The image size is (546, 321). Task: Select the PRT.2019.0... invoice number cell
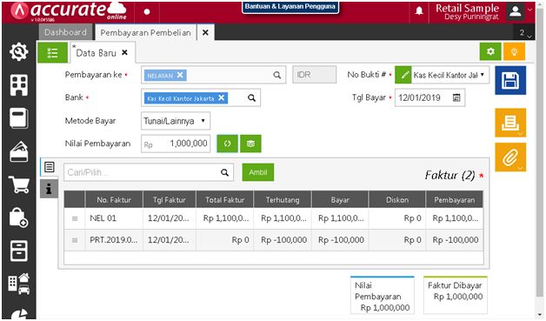pos(114,240)
